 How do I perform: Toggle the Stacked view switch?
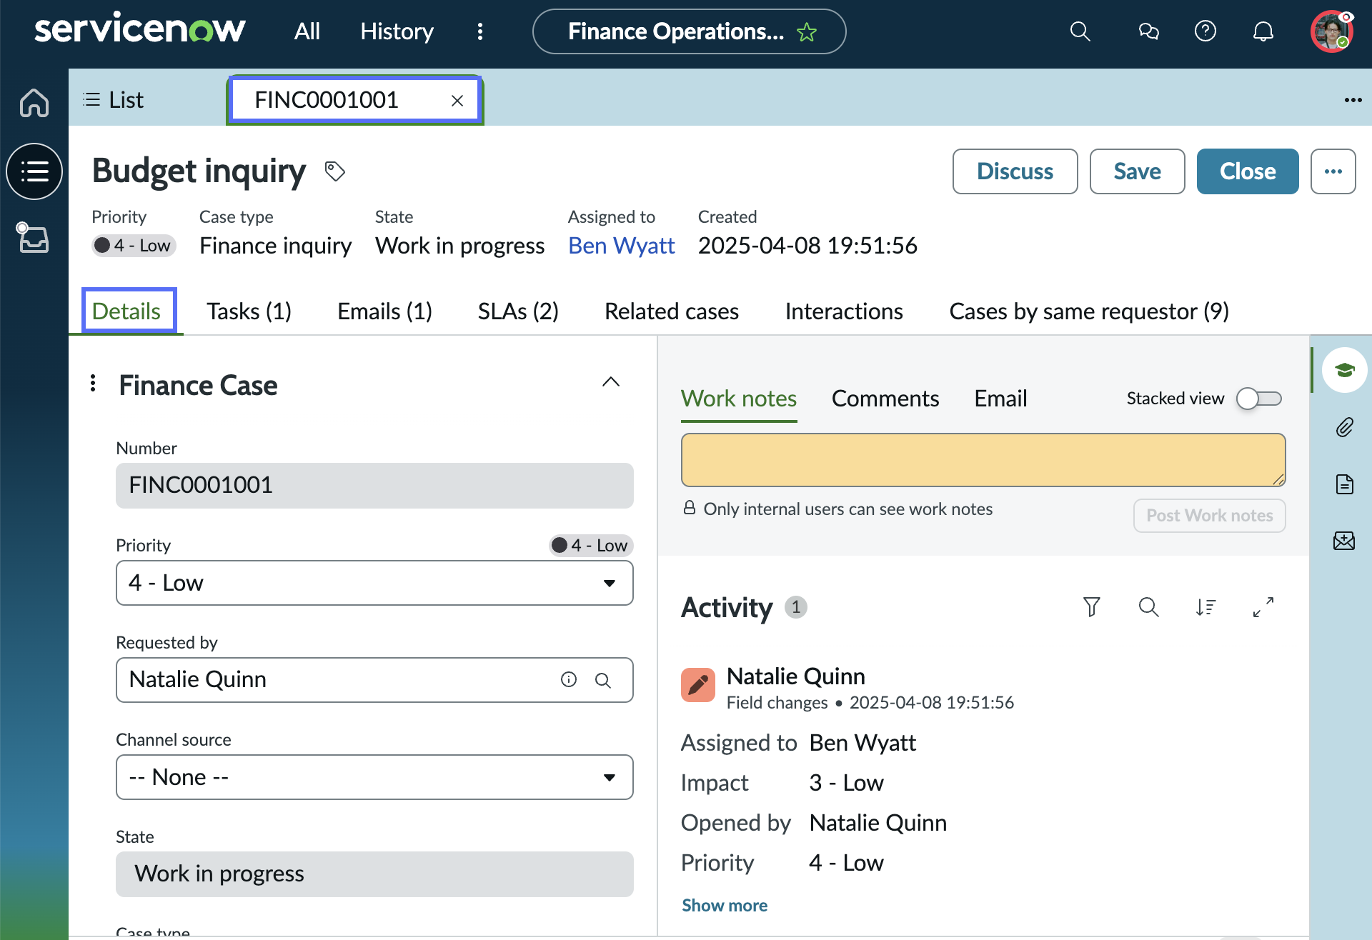pos(1259,399)
